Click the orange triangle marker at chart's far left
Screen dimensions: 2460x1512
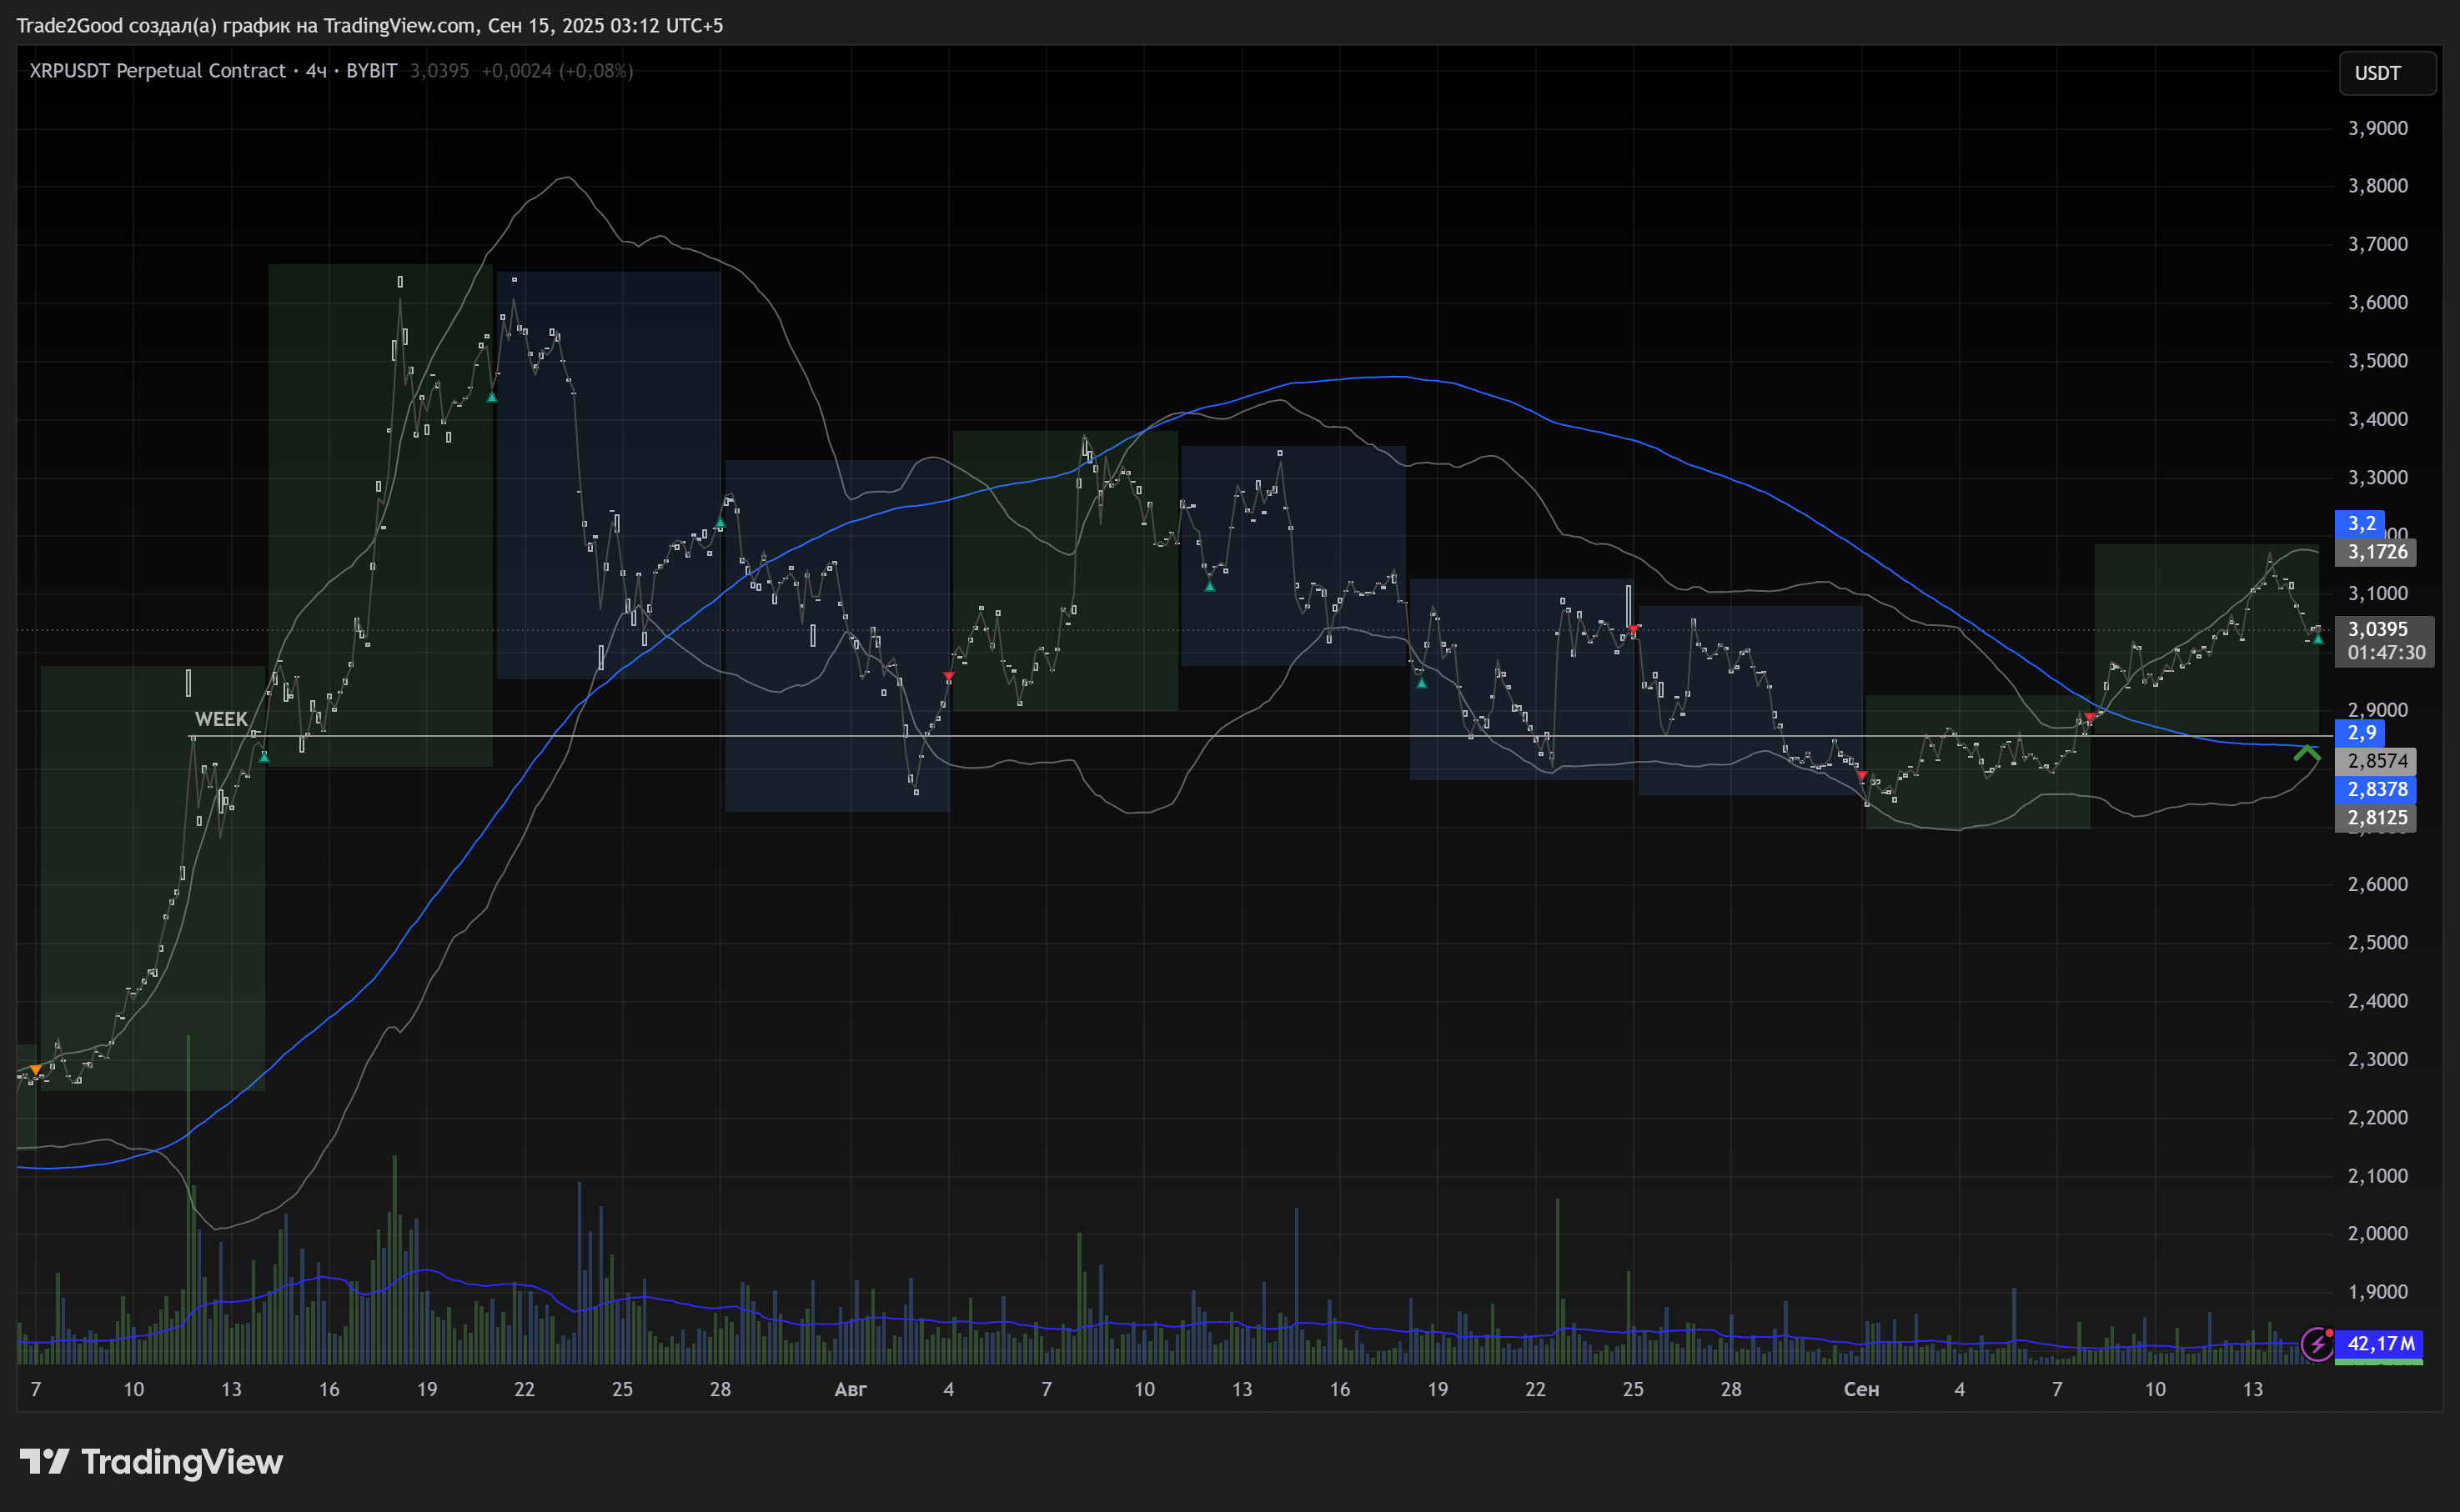coord(36,1070)
